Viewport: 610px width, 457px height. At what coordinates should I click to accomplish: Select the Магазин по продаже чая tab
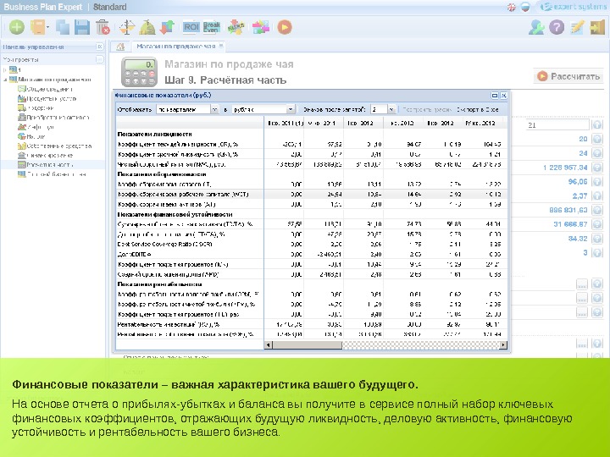pyautogui.click(x=176, y=47)
